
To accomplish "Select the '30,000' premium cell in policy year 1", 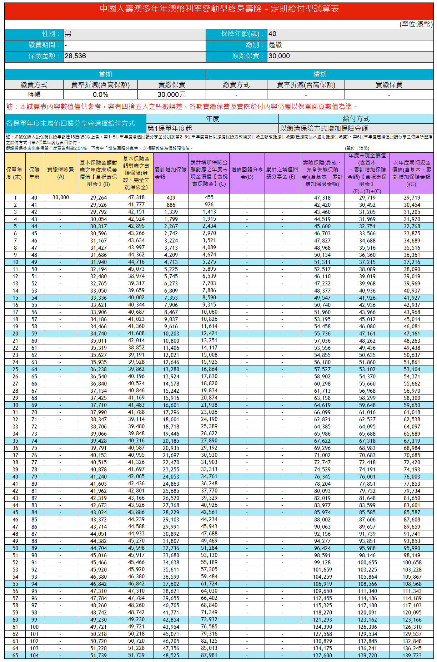I will tap(61, 198).
